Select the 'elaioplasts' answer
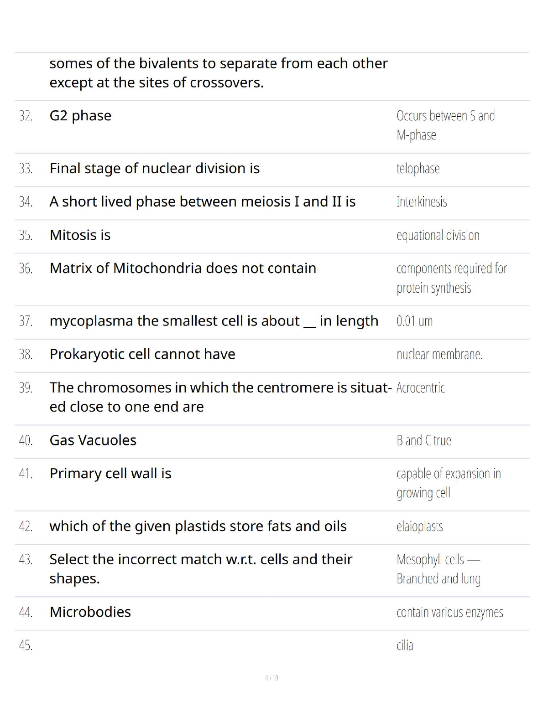543x702 pixels. pyautogui.click(x=419, y=526)
